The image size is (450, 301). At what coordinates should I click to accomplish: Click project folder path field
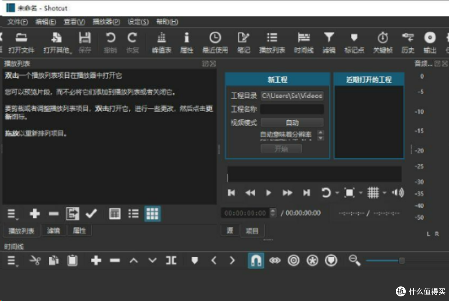pyautogui.click(x=292, y=96)
